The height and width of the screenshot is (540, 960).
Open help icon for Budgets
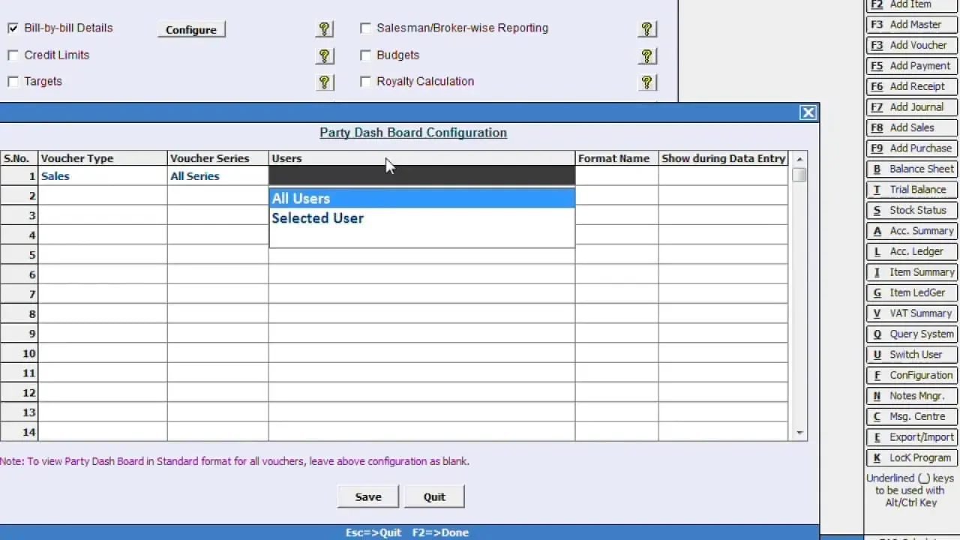pos(647,56)
